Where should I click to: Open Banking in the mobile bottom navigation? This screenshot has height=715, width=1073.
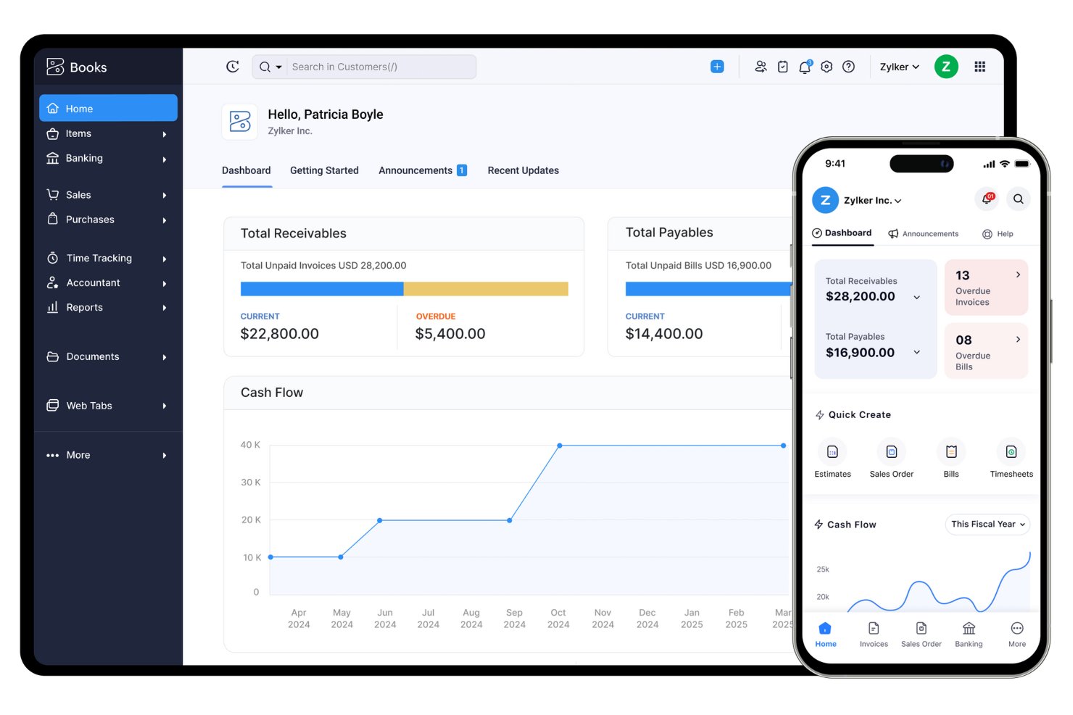click(969, 633)
